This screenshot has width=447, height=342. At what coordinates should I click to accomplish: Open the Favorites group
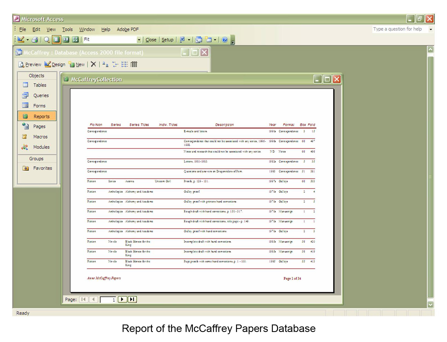coord(37,168)
